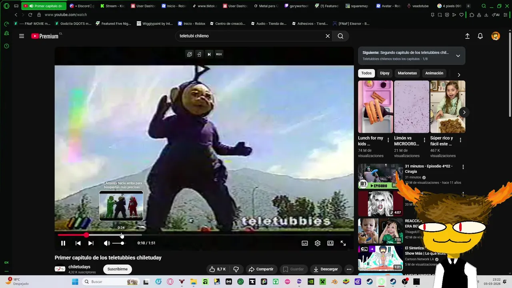Open the Godzilla DQOTS bookmark

pos(72,24)
